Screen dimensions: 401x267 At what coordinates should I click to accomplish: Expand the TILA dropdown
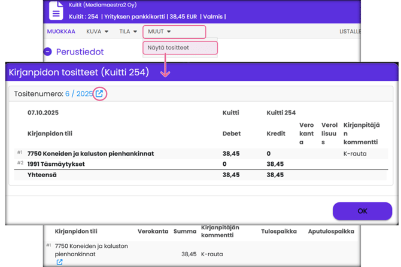[x=128, y=32]
